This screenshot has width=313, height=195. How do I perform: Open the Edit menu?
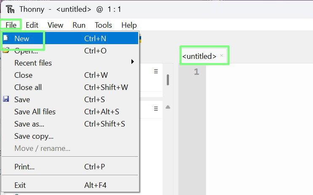pyautogui.click(x=32, y=25)
